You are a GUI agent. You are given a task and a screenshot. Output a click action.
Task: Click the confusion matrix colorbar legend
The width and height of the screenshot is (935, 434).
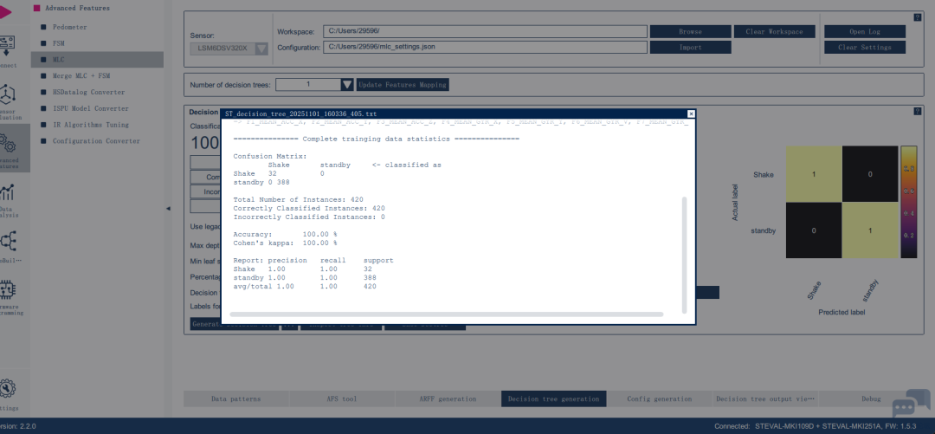click(x=909, y=202)
